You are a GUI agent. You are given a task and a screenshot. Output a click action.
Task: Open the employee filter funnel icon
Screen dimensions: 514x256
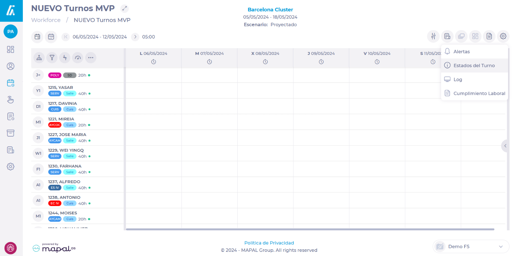coord(52,58)
